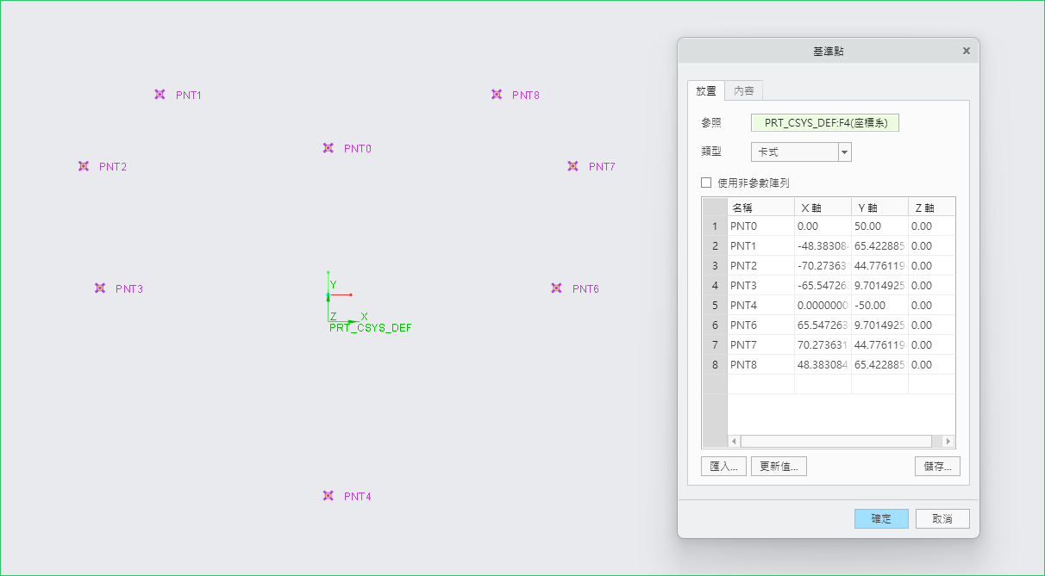Select the PNT6 point marker
This screenshot has width=1045, height=576.
tap(556, 288)
